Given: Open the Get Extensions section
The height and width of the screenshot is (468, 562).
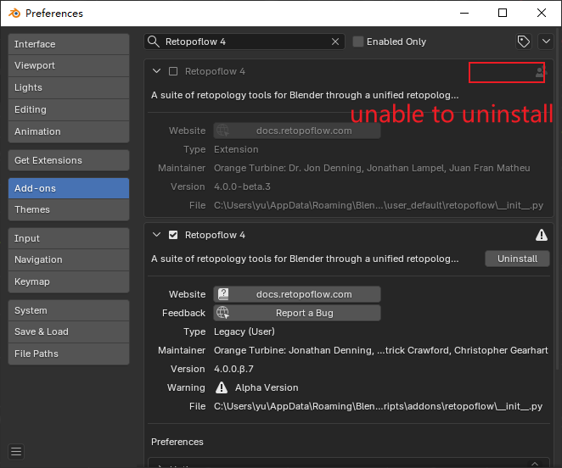Looking at the screenshot, I should [x=69, y=160].
